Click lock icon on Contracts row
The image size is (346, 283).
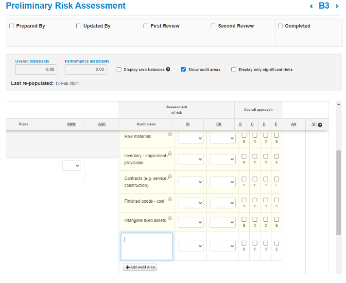point(170,176)
